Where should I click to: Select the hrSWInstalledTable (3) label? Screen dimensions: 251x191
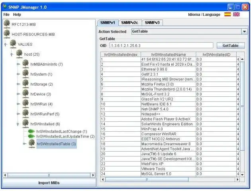56,144
